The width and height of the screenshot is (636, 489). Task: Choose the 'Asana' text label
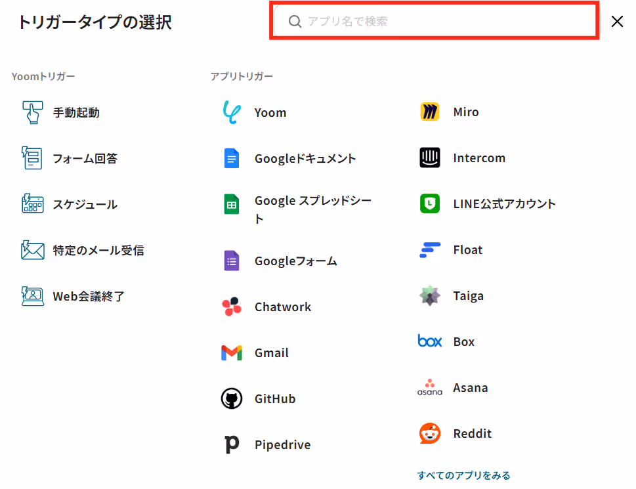[471, 388]
